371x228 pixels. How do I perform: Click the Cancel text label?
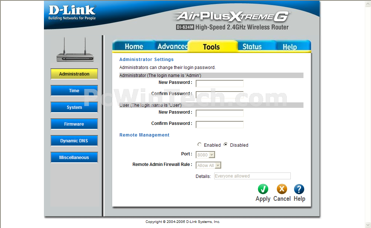(282, 199)
